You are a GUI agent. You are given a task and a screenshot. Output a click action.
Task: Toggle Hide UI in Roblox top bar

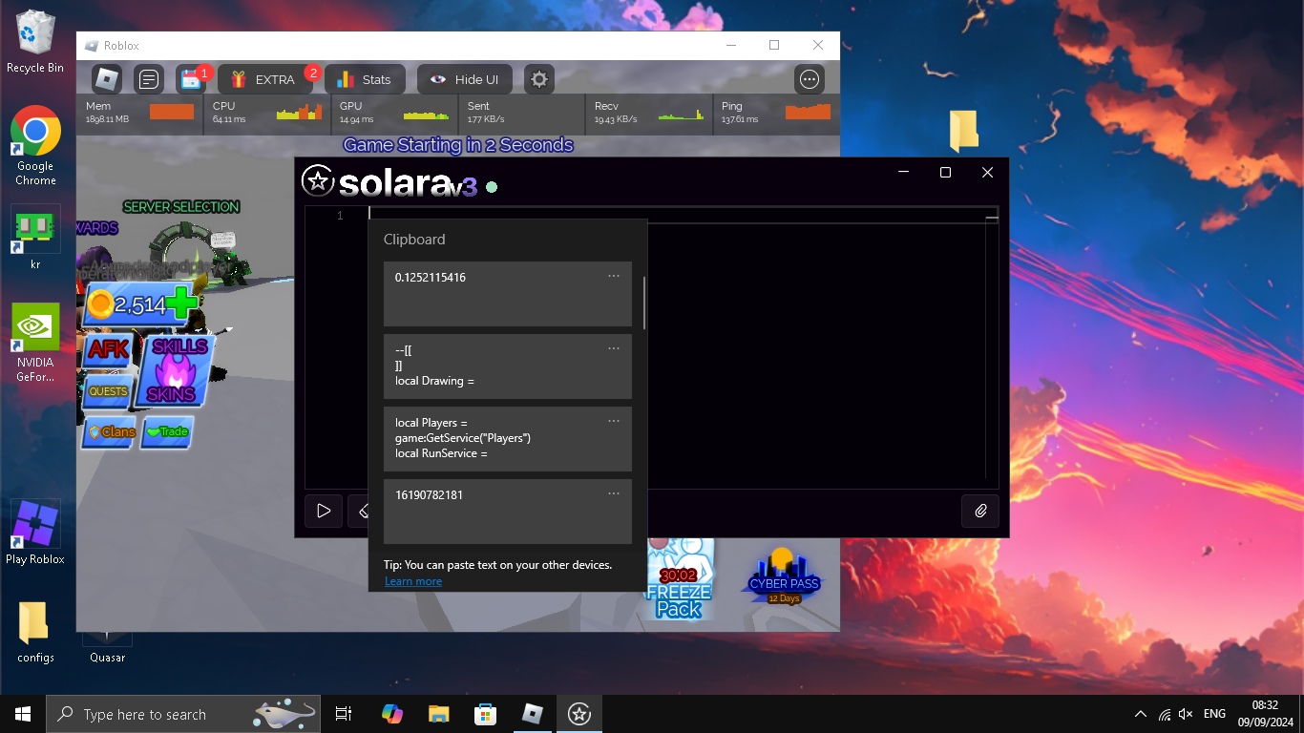pos(464,79)
